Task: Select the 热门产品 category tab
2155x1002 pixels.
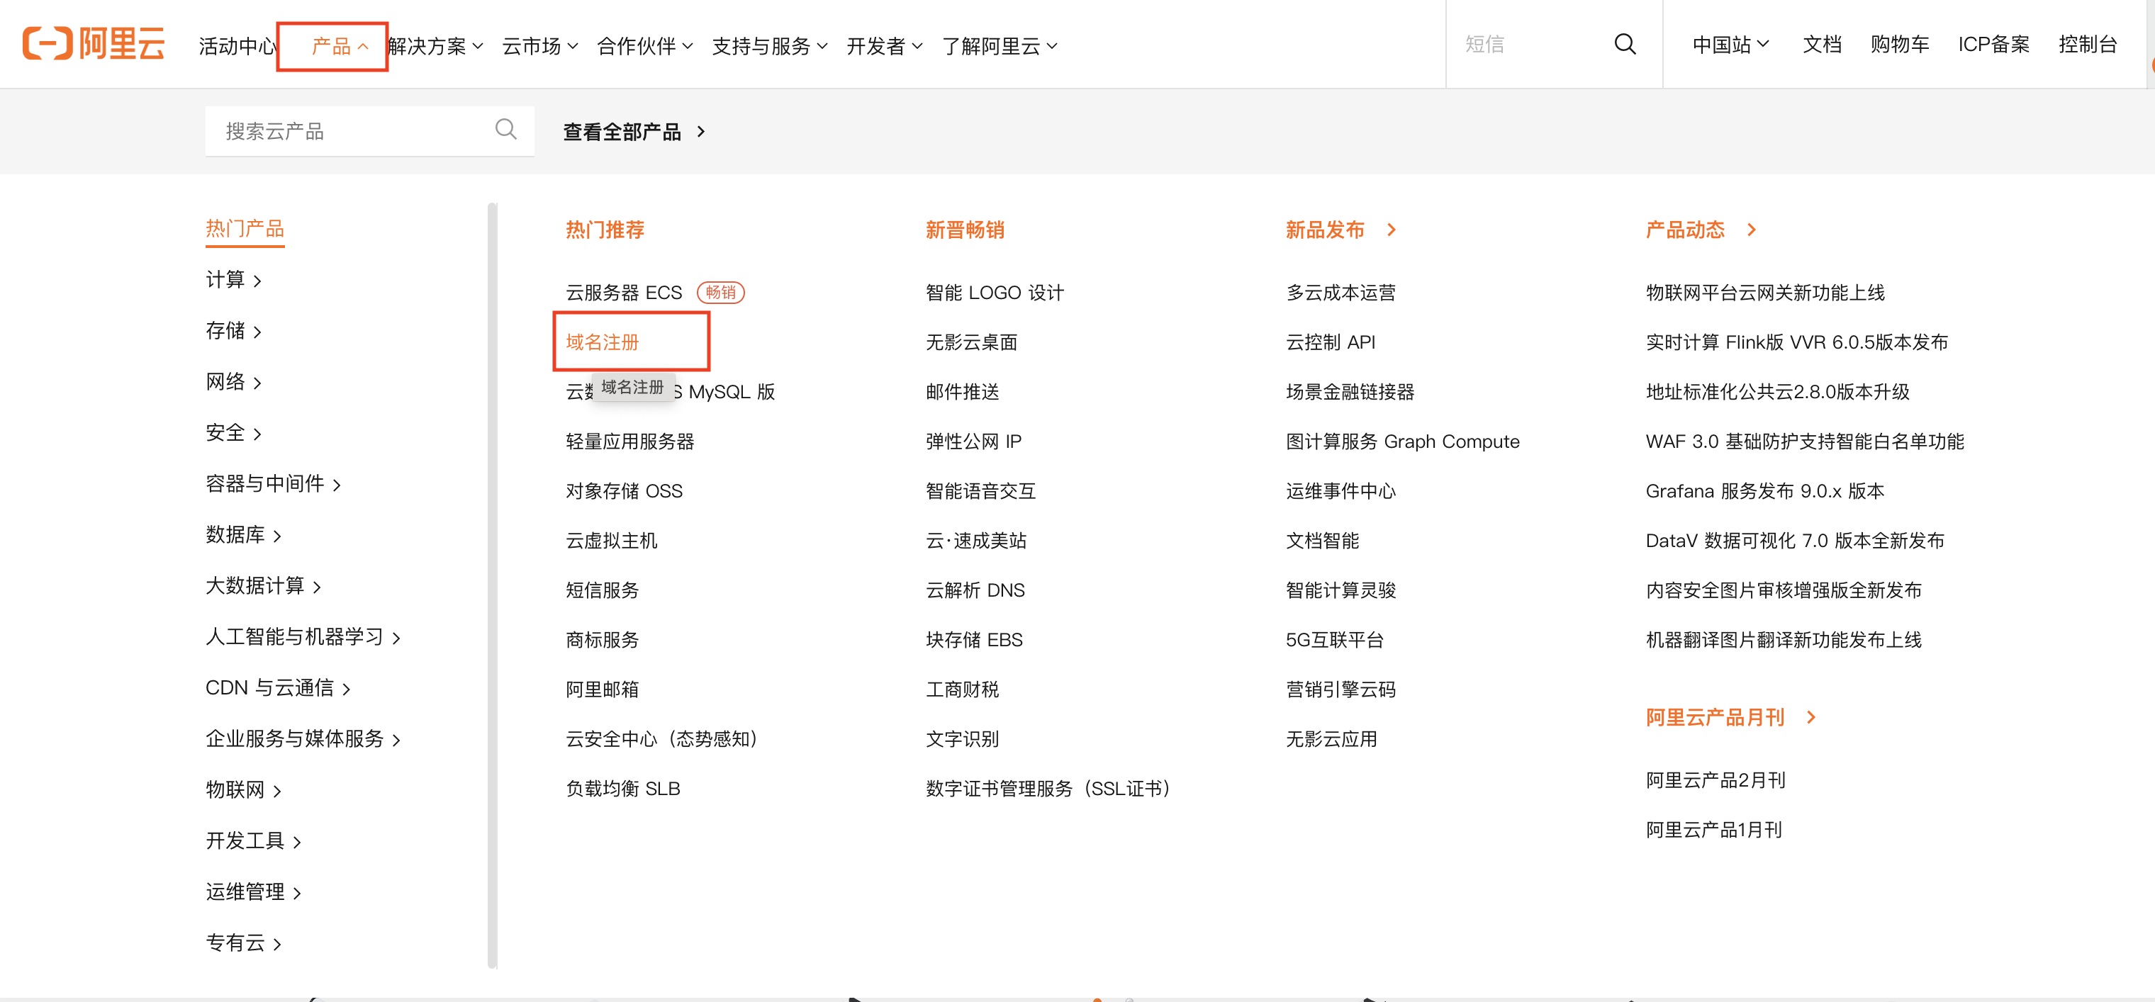Action: (245, 228)
